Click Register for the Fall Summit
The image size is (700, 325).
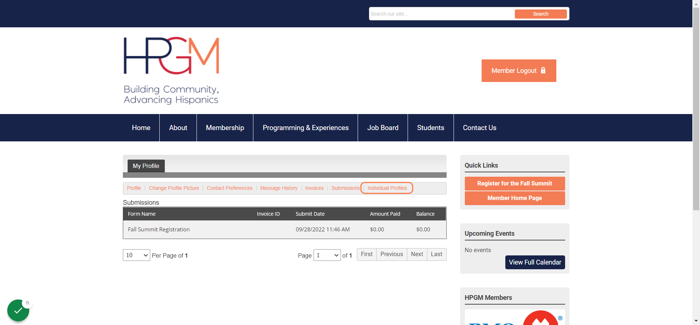[515, 184]
